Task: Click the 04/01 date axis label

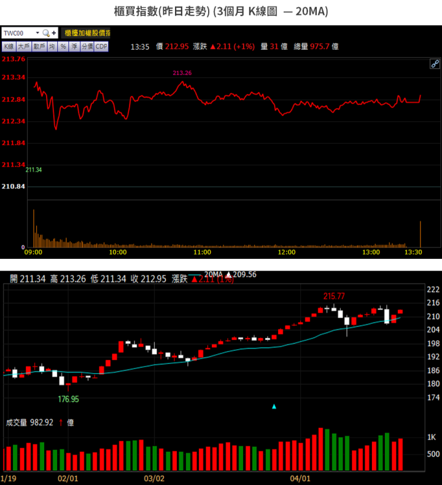Action: click(300, 478)
